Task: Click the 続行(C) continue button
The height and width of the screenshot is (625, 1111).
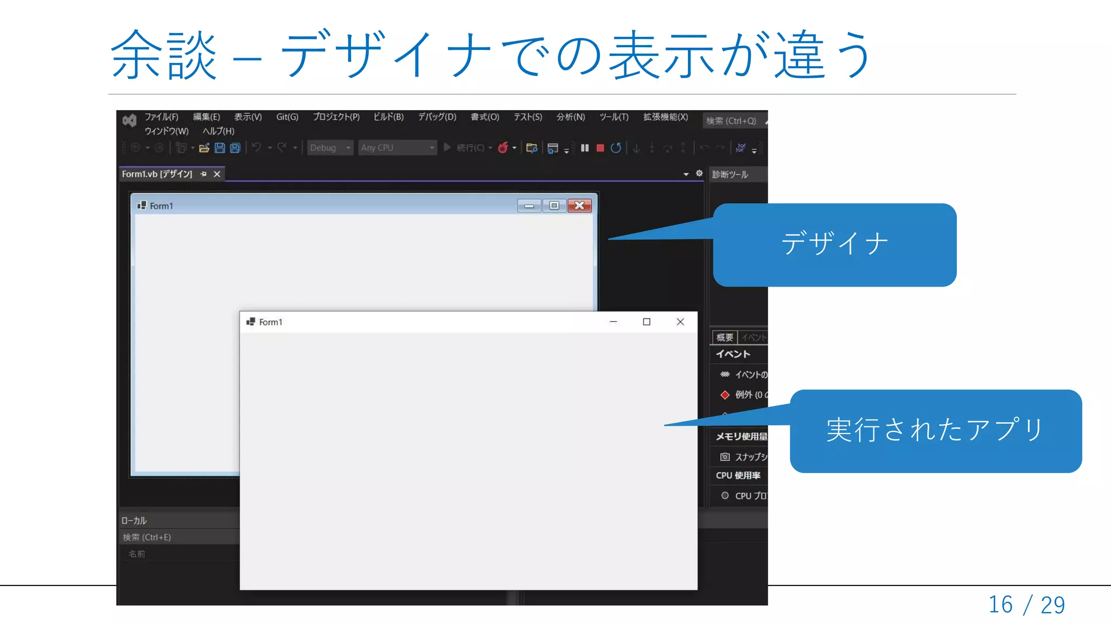Action: [x=464, y=148]
